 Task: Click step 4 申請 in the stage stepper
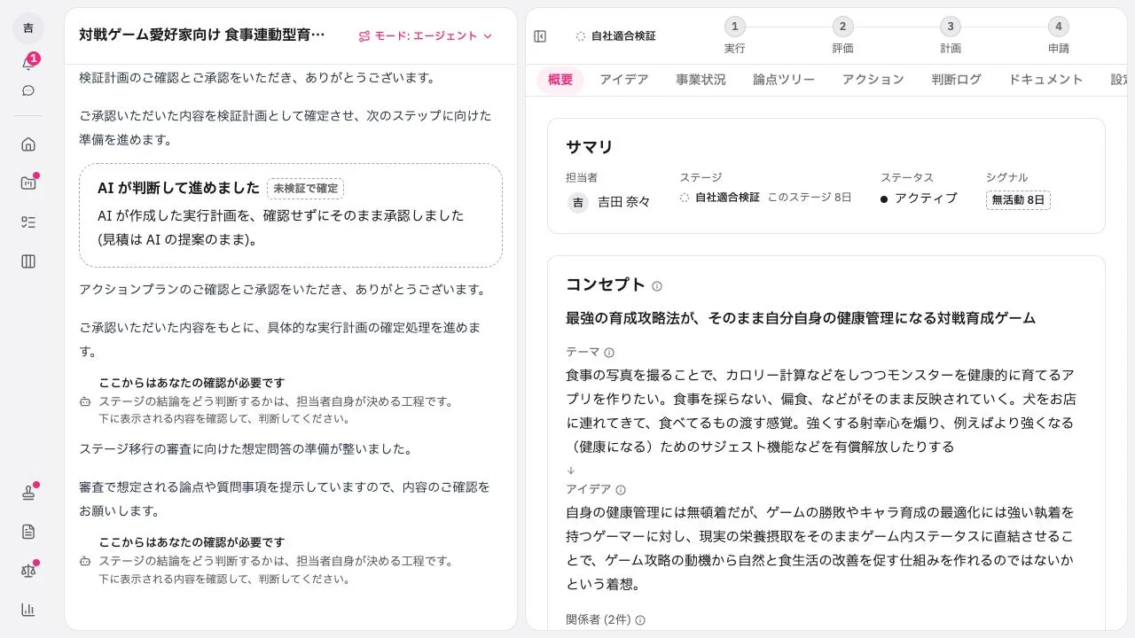point(1058,36)
